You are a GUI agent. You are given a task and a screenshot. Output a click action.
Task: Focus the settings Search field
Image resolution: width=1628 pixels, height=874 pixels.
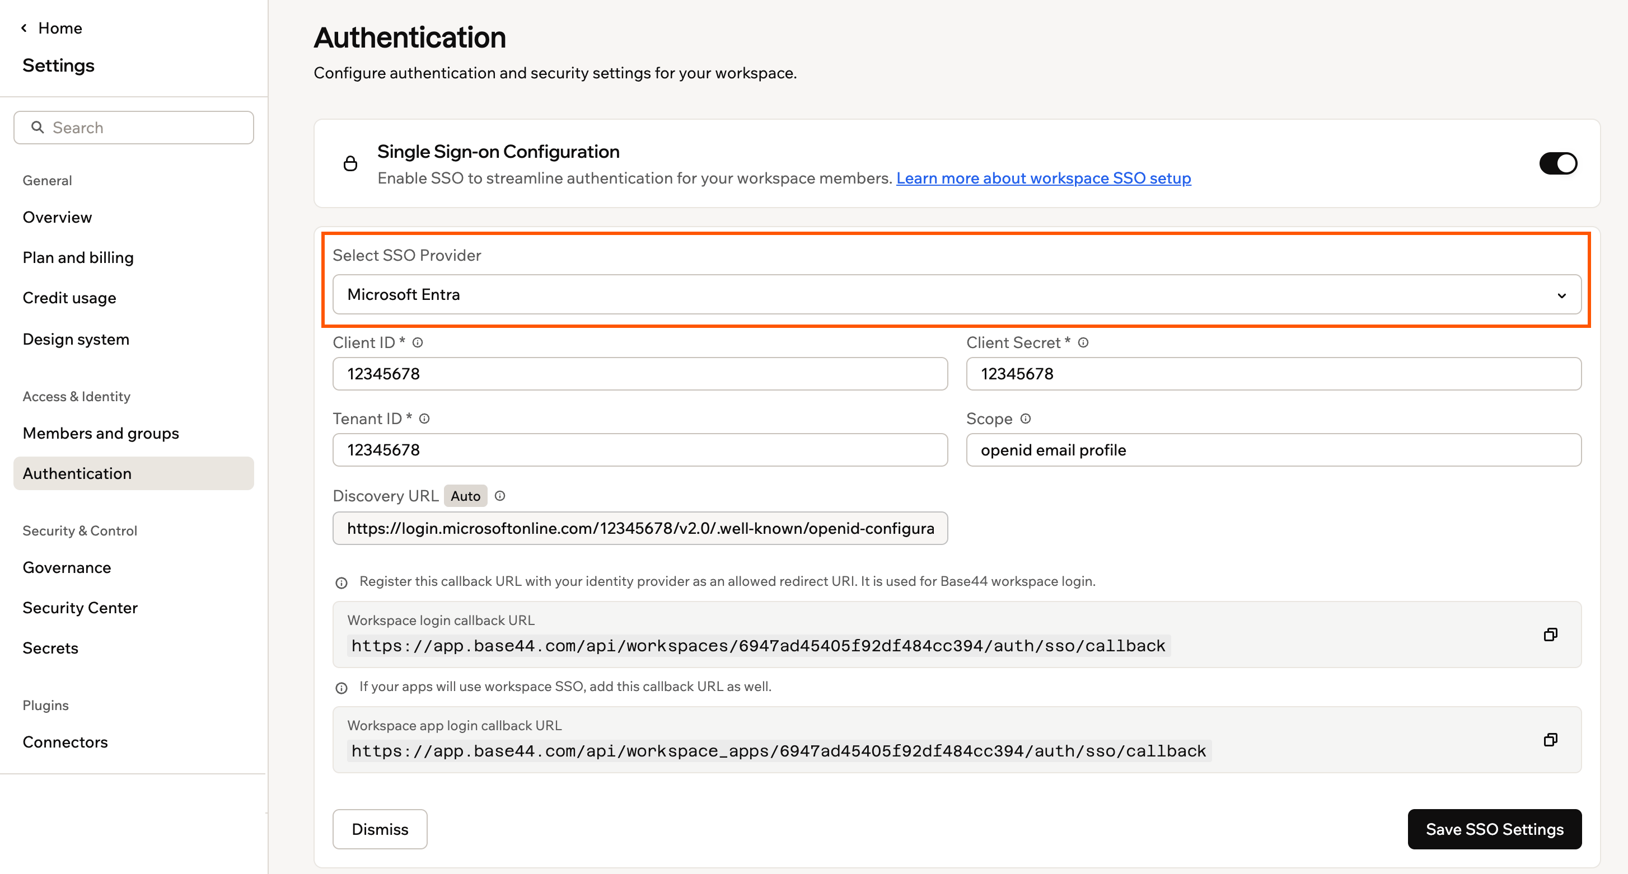click(133, 128)
